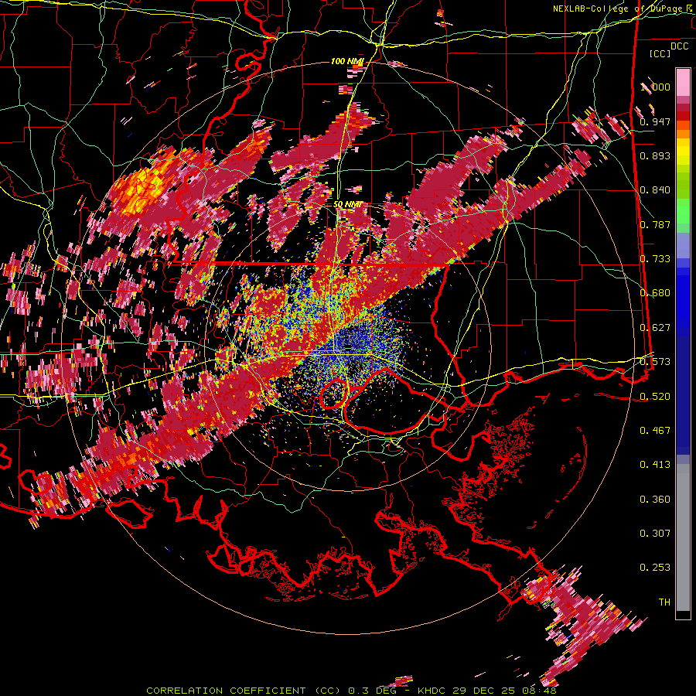696x696 pixels.
Task: Click the 0.520 scale value
Action: point(655,396)
